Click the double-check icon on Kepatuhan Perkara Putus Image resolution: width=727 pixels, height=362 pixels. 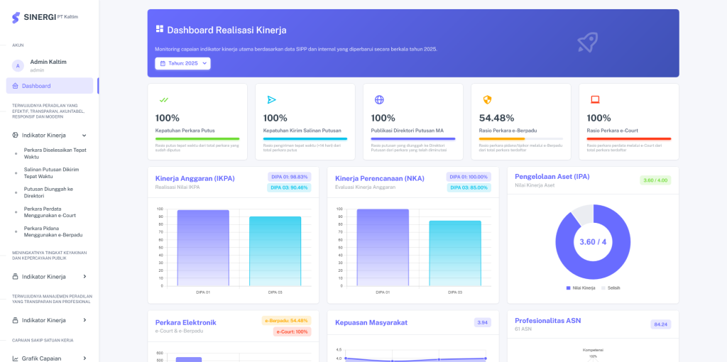click(x=163, y=99)
